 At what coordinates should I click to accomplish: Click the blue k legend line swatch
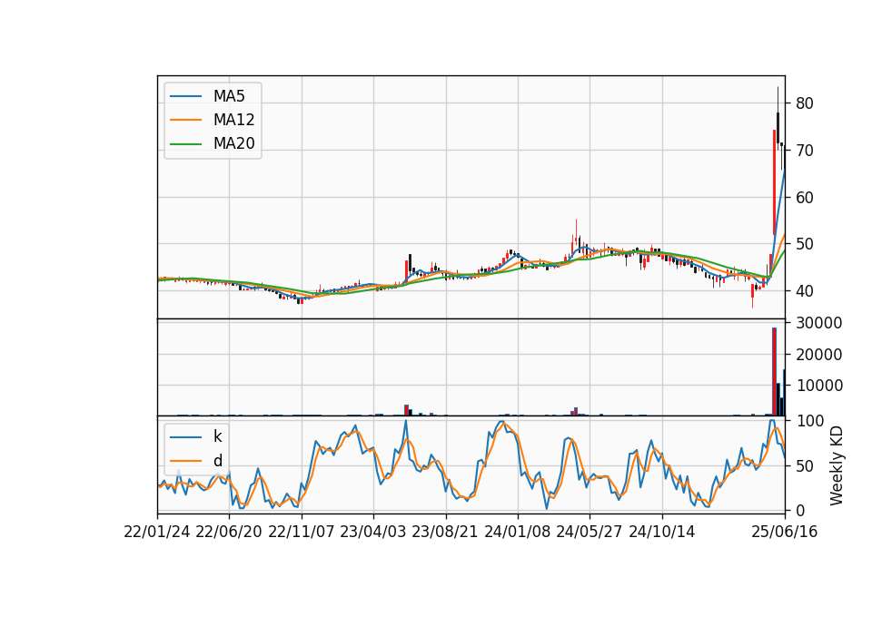tap(185, 437)
